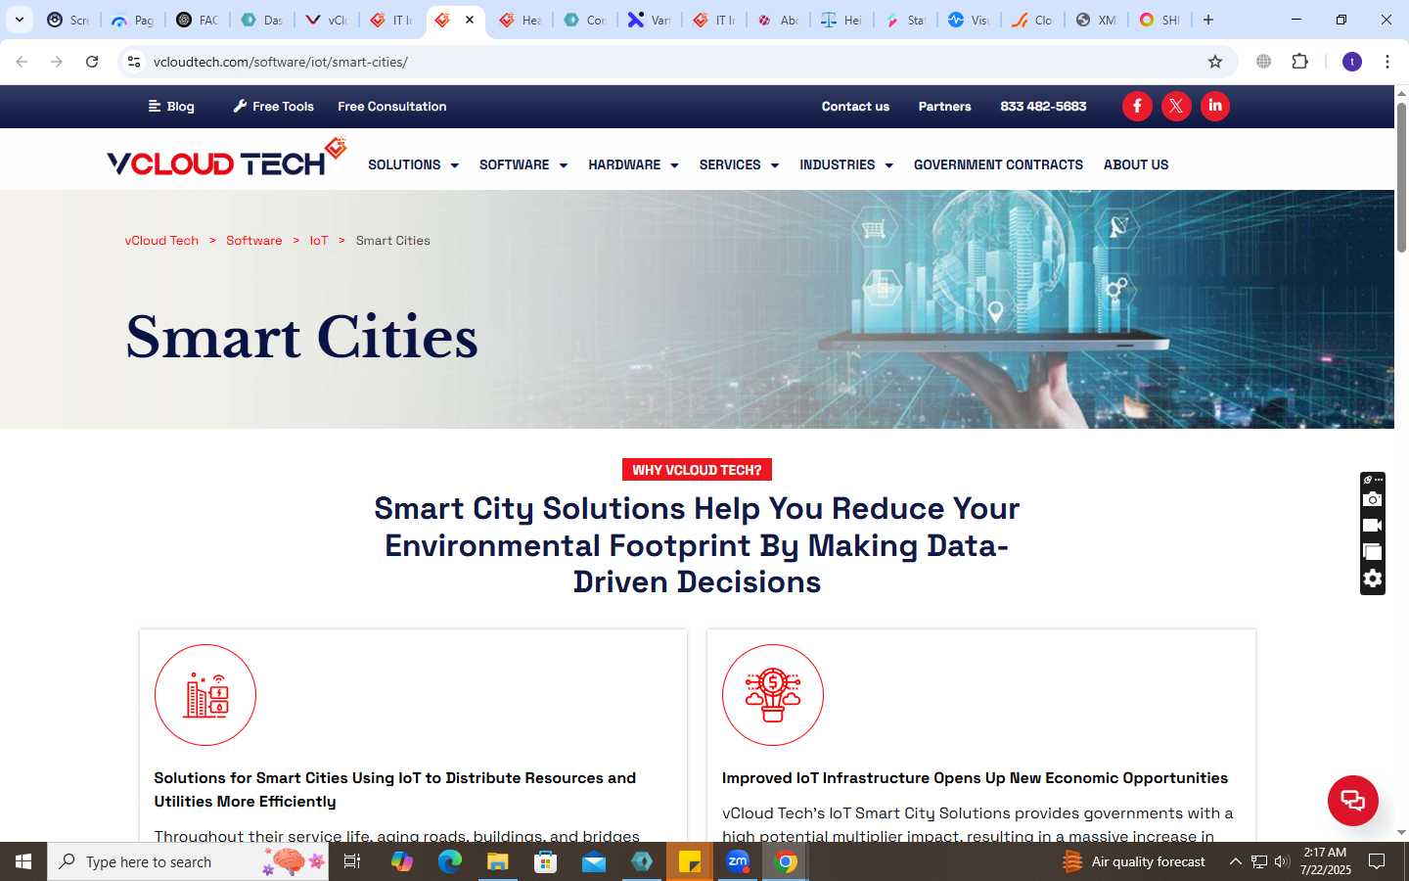Screen dimensions: 1409x881
Task: Go back with the browser back arrow
Action: [x=22, y=62]
